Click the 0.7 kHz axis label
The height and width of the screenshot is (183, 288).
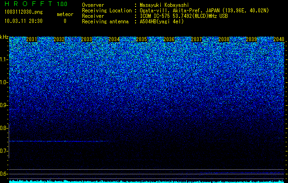pos(4,151)
